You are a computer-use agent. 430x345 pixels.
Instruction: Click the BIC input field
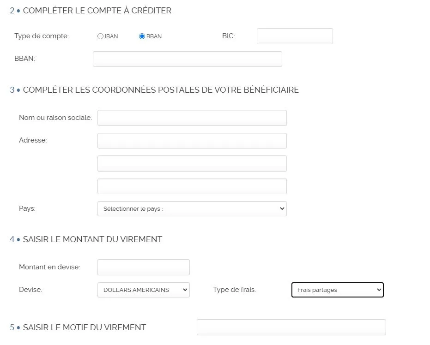point(295,36)
